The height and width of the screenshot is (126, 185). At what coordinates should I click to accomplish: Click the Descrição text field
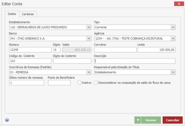click(x=135, y=61)
